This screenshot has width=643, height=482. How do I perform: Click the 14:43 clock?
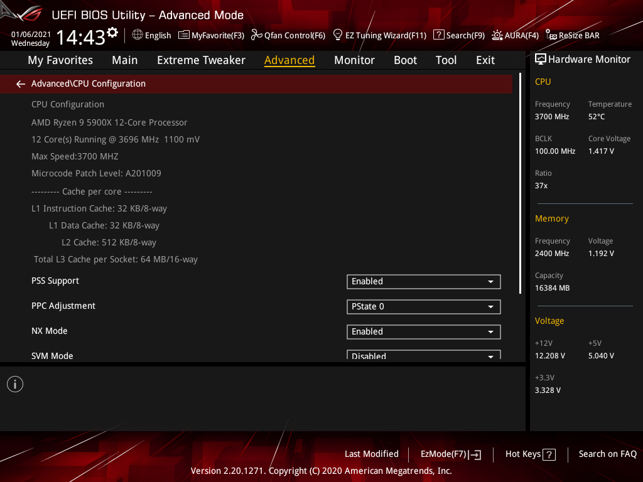coord(81,37)
